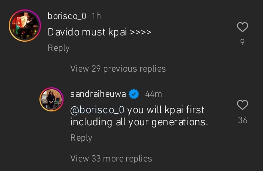Go to the borisco_0 username
Viewport: 263px width, 171px height.
tap(67, 16)
